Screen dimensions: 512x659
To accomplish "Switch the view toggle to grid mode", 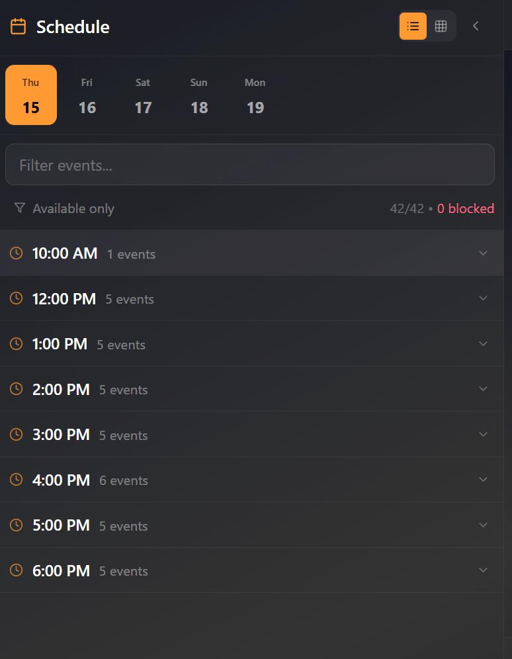I will [x=441, y=26].
